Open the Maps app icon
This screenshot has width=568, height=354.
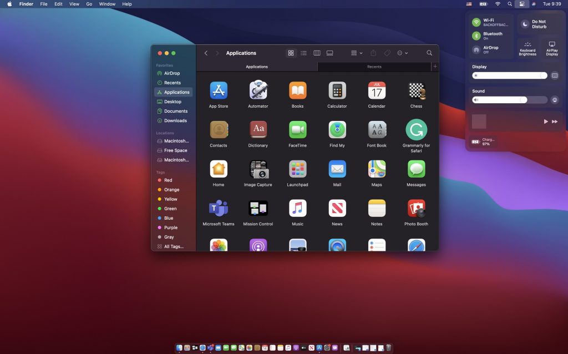(x=377, y=169)
